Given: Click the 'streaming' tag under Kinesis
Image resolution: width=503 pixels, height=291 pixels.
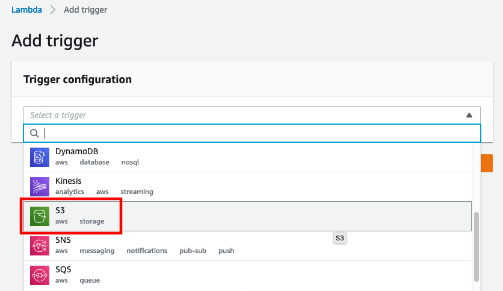Looking at the screenshot, I should [137, 192].
